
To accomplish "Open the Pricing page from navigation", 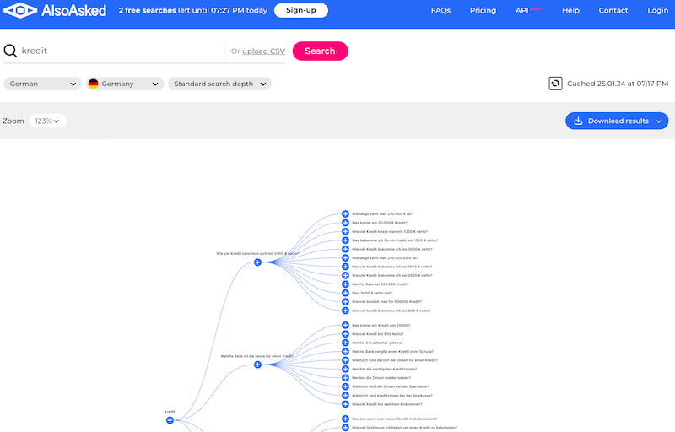I will [x=483, y=11].
